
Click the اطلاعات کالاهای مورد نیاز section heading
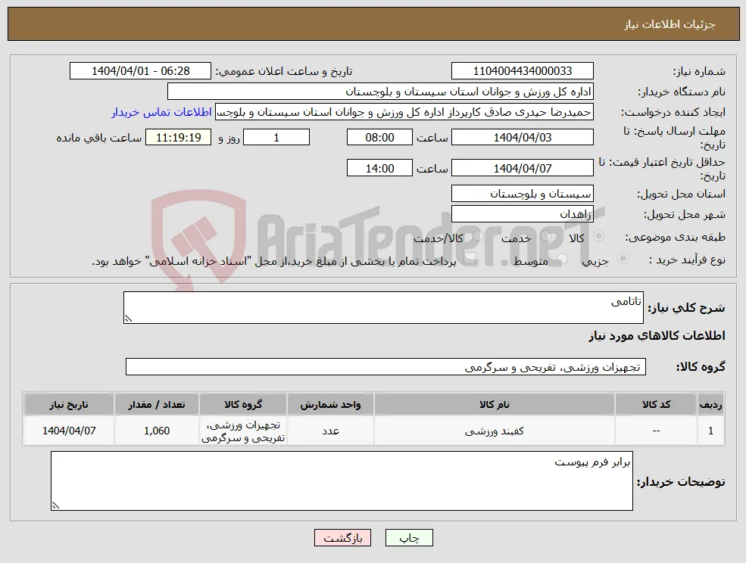tap(657, 336)
